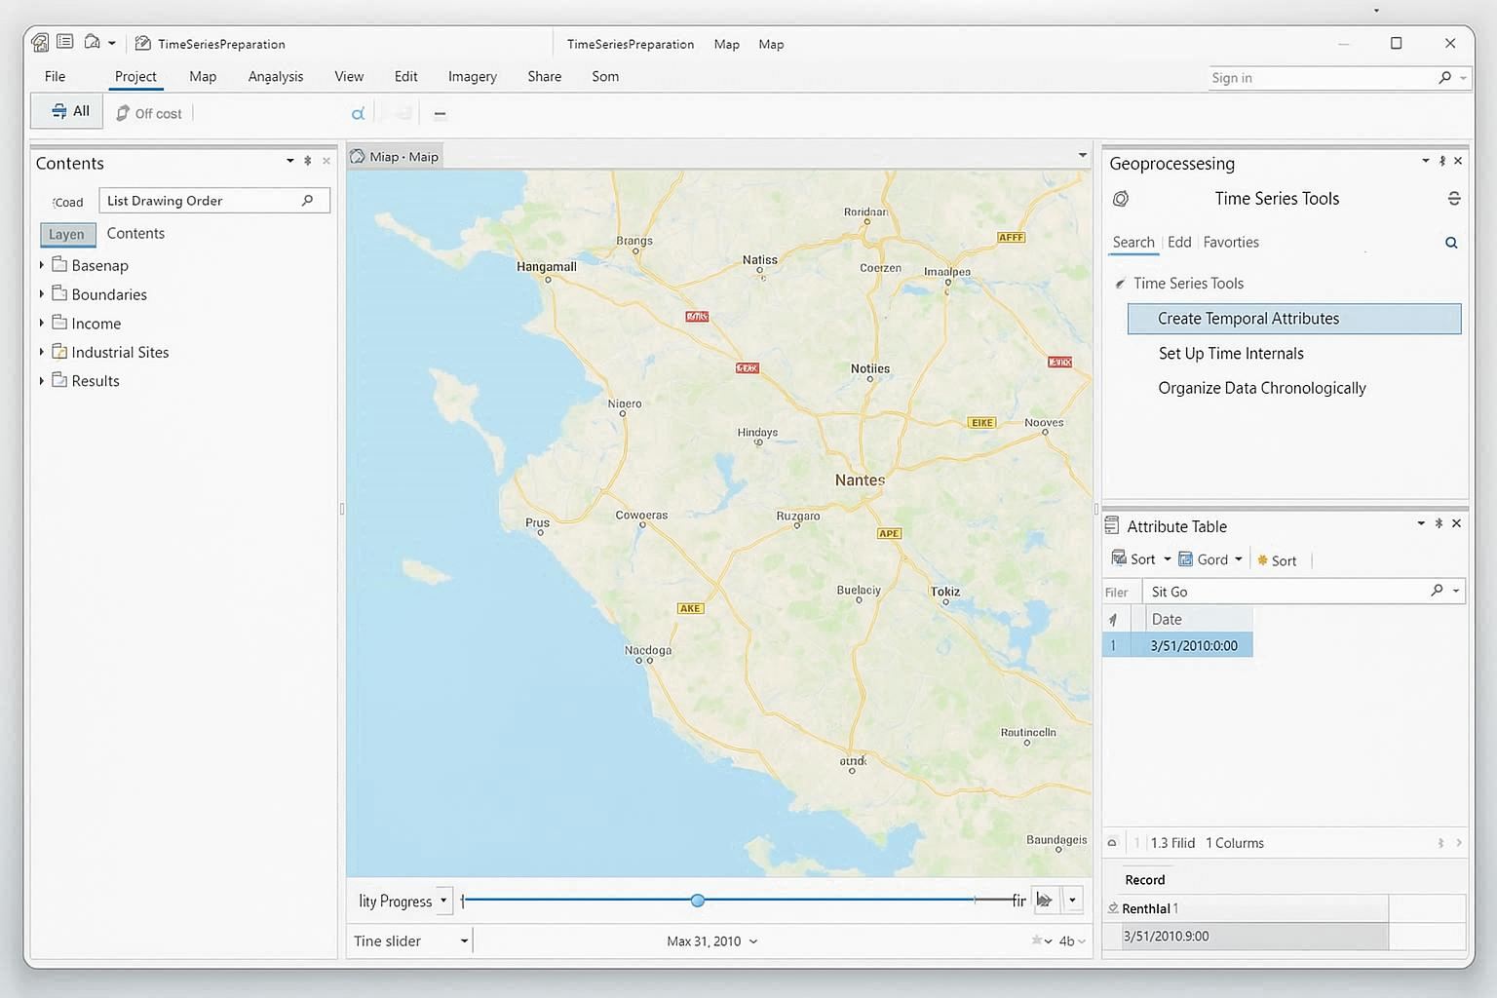This screenshot has width=1497, height=998.
Task: Pin the Geoprocessing panel
Action: pyautogui.click(x=1441, y=162)
